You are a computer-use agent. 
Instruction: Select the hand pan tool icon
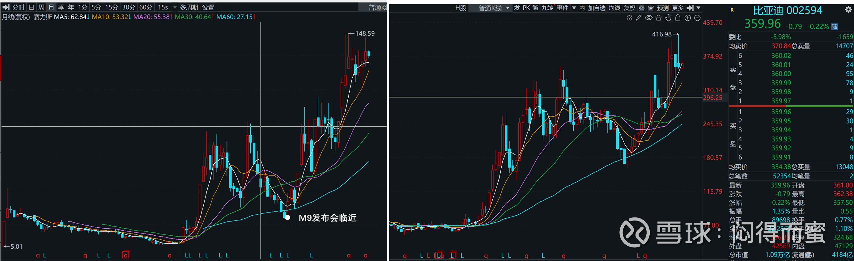tap(668, 18)
